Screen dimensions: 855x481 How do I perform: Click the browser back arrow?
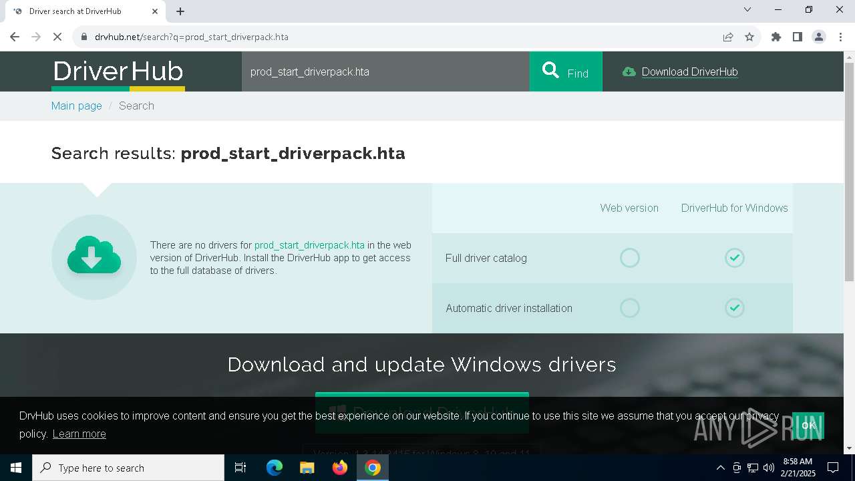click(15, 37)
